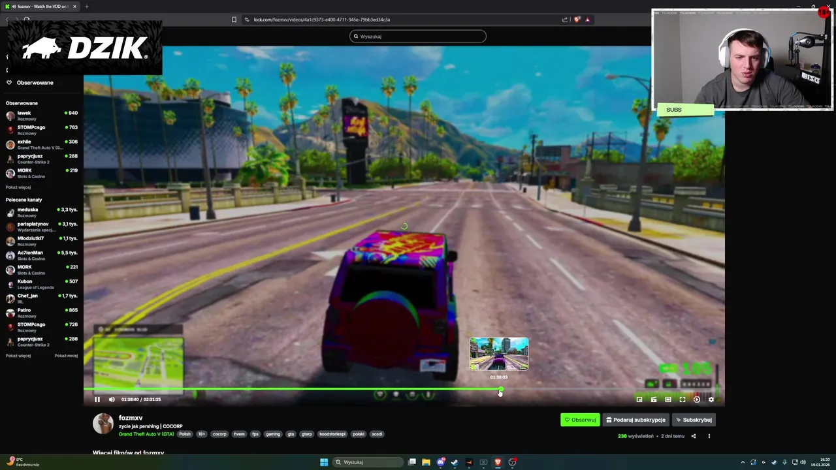Screen dimensions: 836x470
Task: Select the fozmxv Watch the VOD tab
Action: 40,7
